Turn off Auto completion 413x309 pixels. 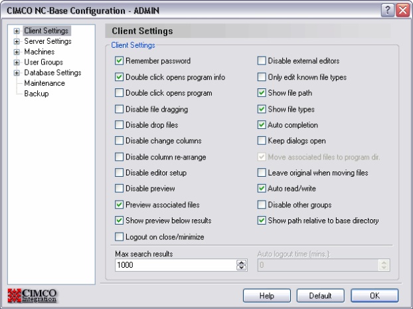[262, 125]
